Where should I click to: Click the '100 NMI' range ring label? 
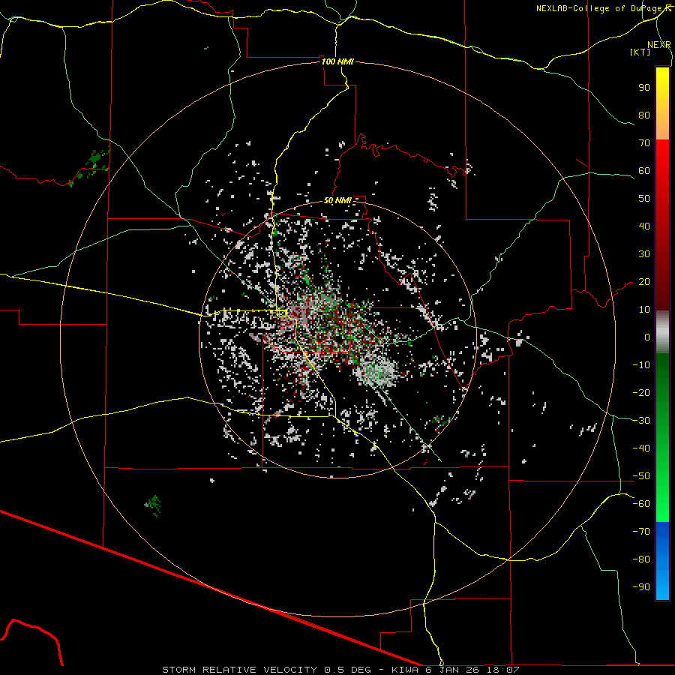[x=337, y=61]
